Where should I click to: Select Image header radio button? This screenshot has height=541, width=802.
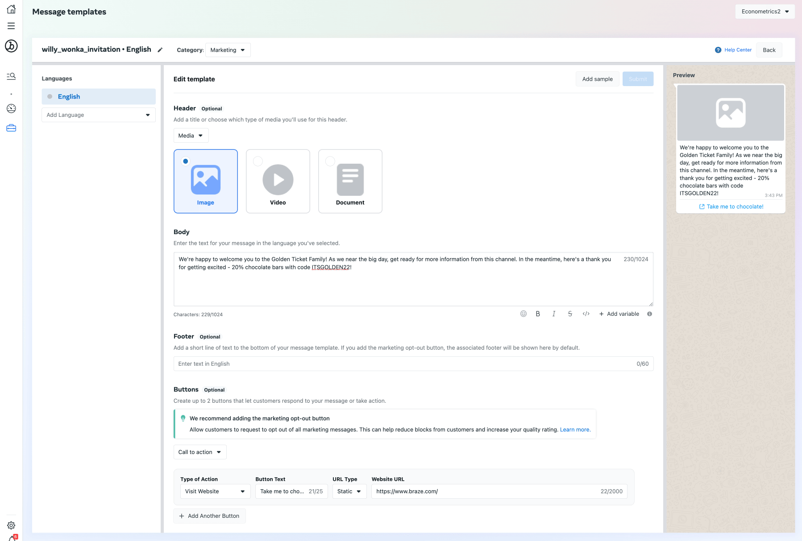[x=185, y=161]
